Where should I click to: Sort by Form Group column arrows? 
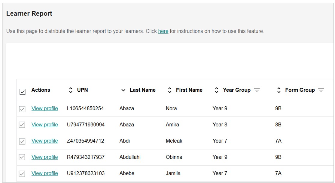tap(279, 90)
